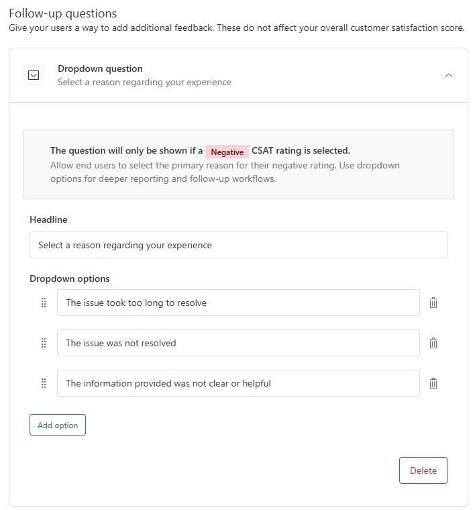The width and height of the screenshot is (475, 510).
Task: Edit 'The issue took too long to resolve' field
Action: [x=238, y=303]
